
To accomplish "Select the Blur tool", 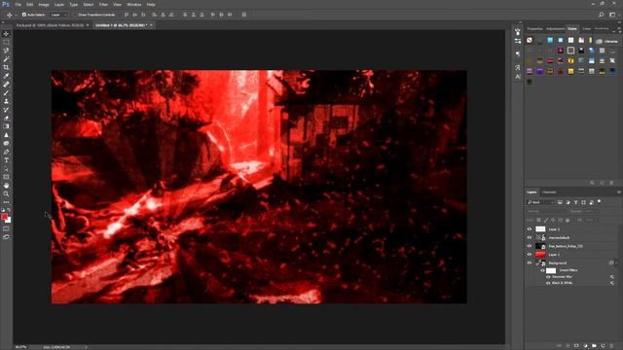I will pyautogui.click(x=6, y=135).
